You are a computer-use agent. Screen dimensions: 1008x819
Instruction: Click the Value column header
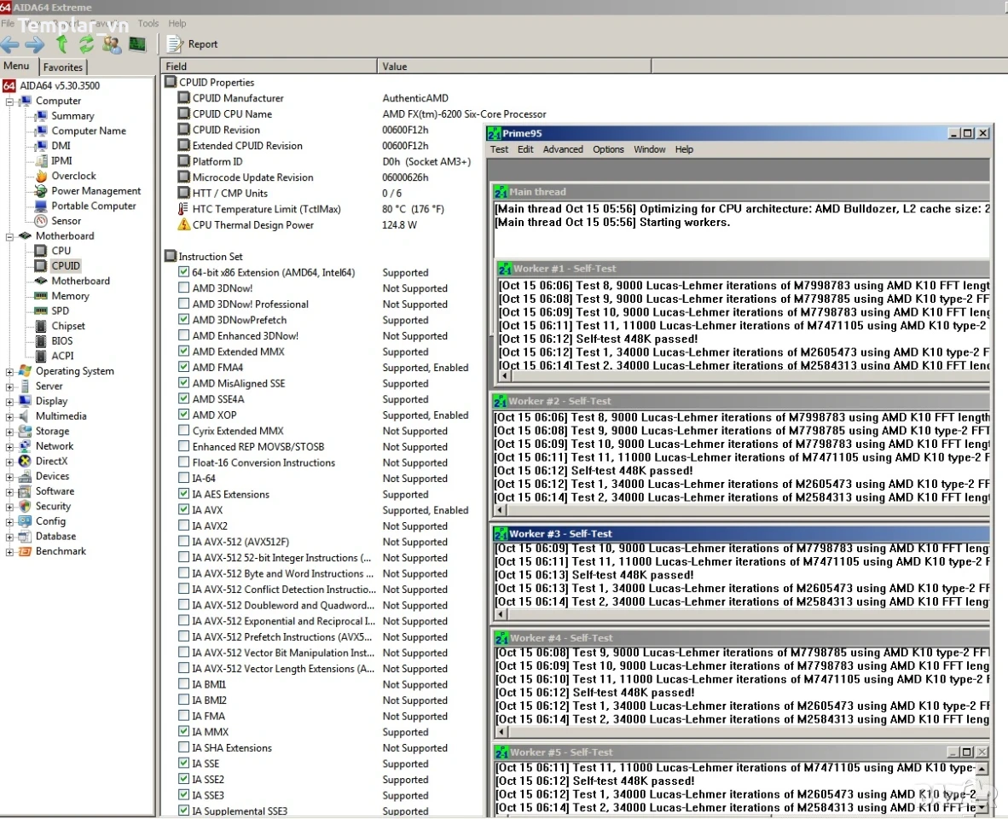pos(514,67)
